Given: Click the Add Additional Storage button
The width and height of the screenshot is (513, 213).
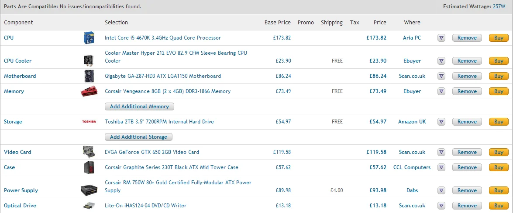Looking at the screenshot, I should (138, 137).
